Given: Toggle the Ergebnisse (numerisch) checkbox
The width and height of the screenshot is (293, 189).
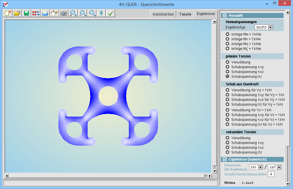Looking at the screenshot, I should [x=225, y=159].
